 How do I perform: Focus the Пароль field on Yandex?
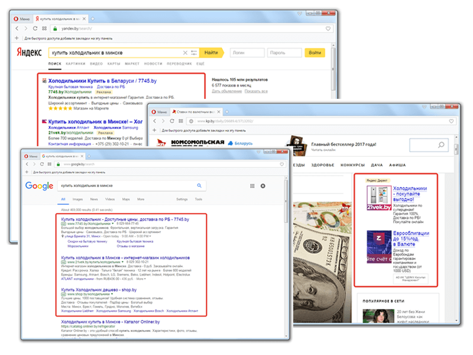coord(284,53)
